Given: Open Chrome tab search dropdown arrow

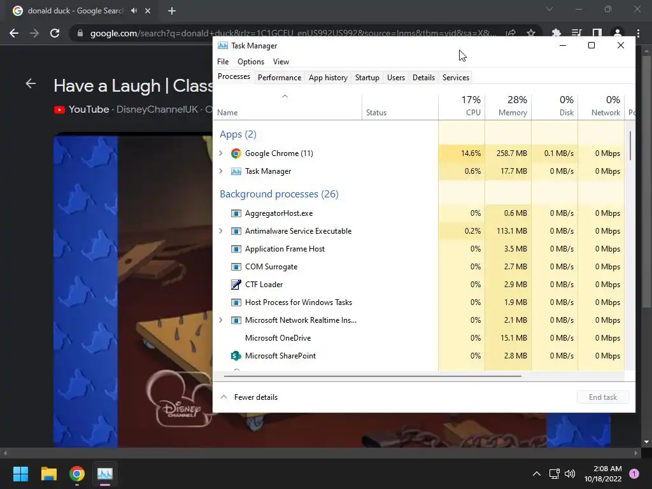Looking at the screenshot, I should coord(549,9).
